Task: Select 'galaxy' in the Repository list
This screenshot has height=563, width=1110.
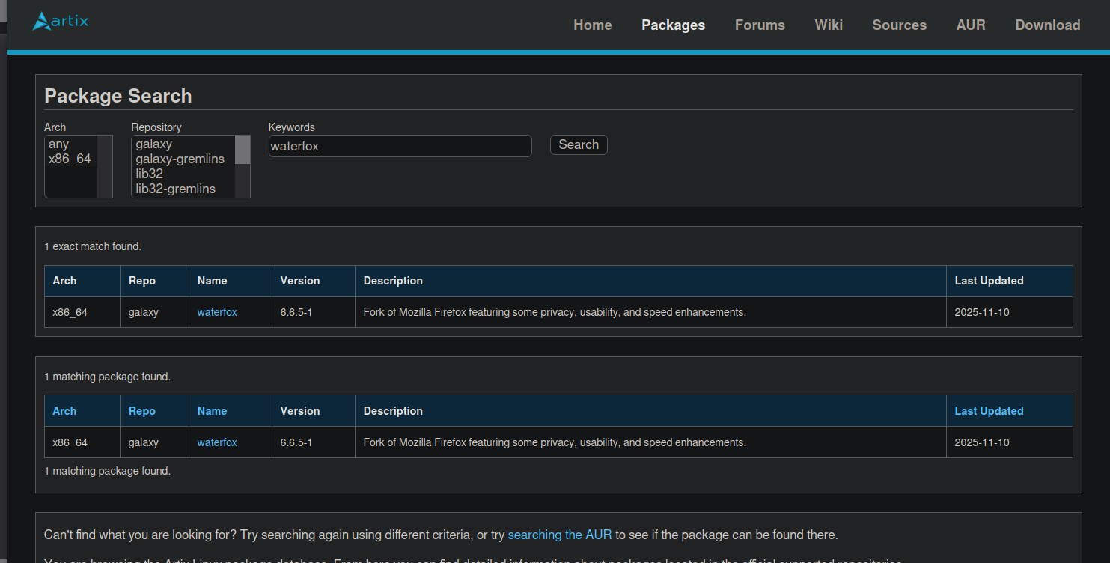Action: point(183,144)
